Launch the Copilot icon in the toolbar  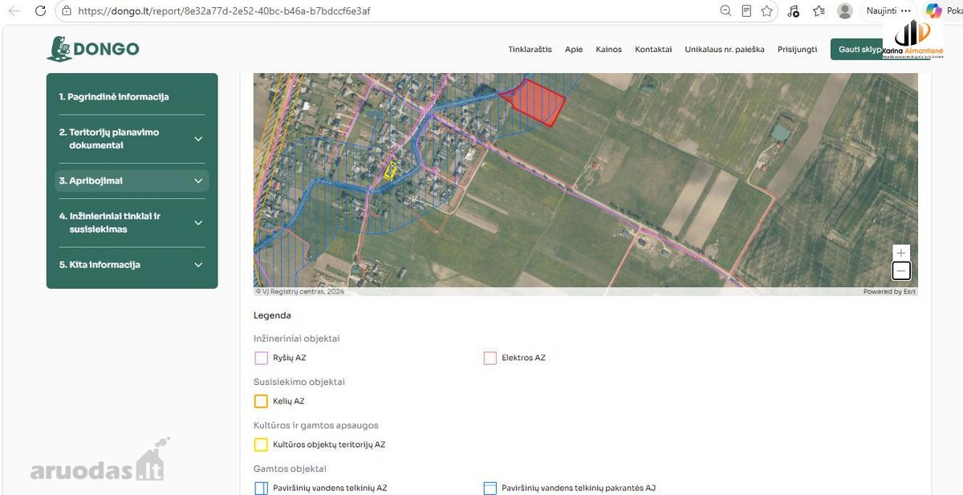pos(933,11)
